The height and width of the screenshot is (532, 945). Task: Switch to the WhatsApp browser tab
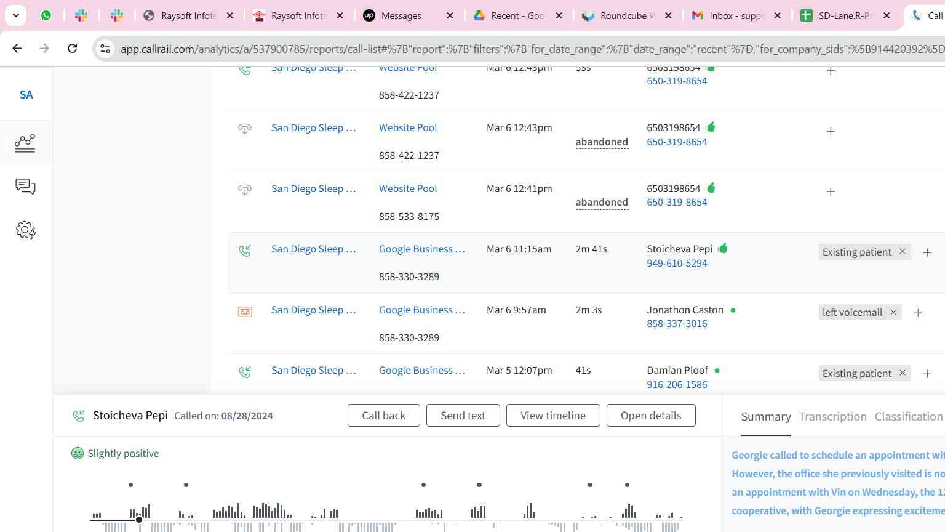46,15
